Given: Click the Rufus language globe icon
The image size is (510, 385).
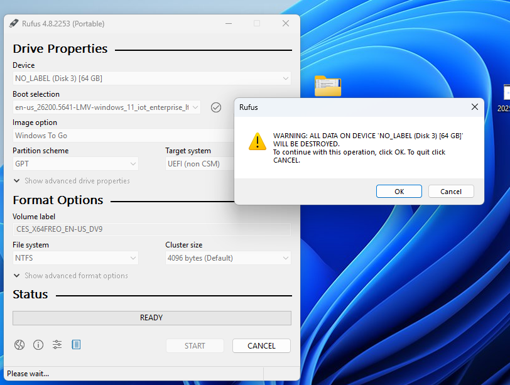Looking at the screenshot, I should click(19, 345).
